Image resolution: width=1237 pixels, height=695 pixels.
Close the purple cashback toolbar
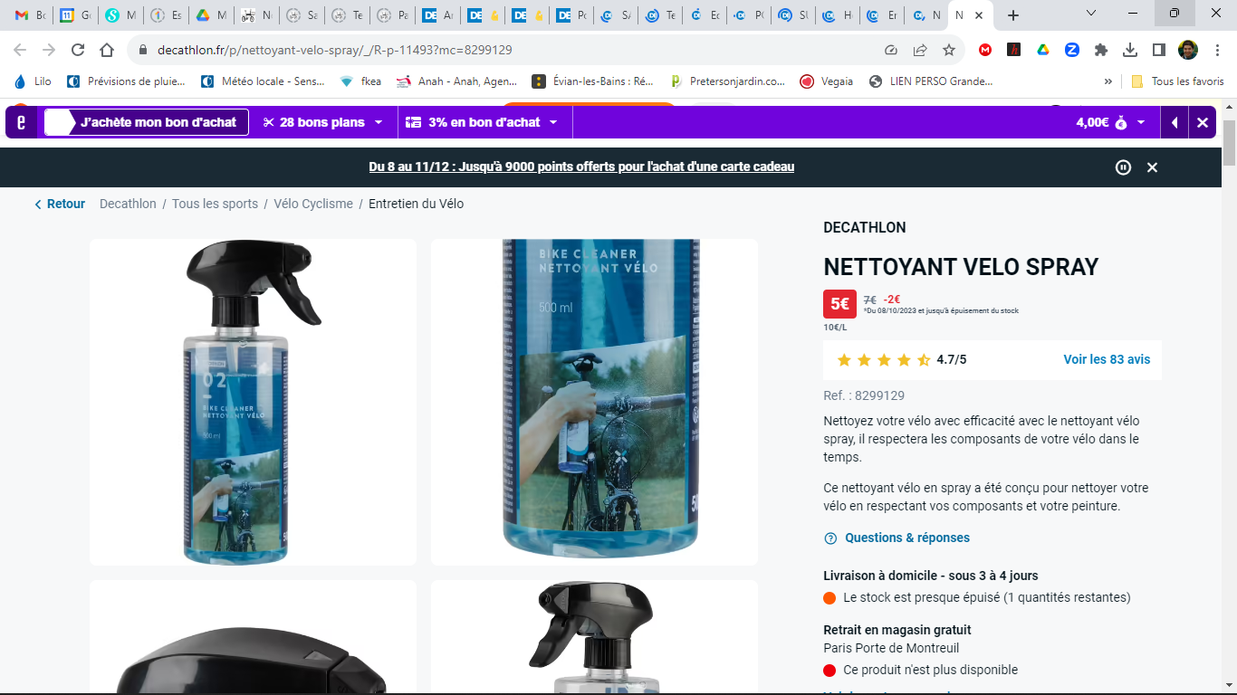pyautogui.click(x=1202, y=122)
